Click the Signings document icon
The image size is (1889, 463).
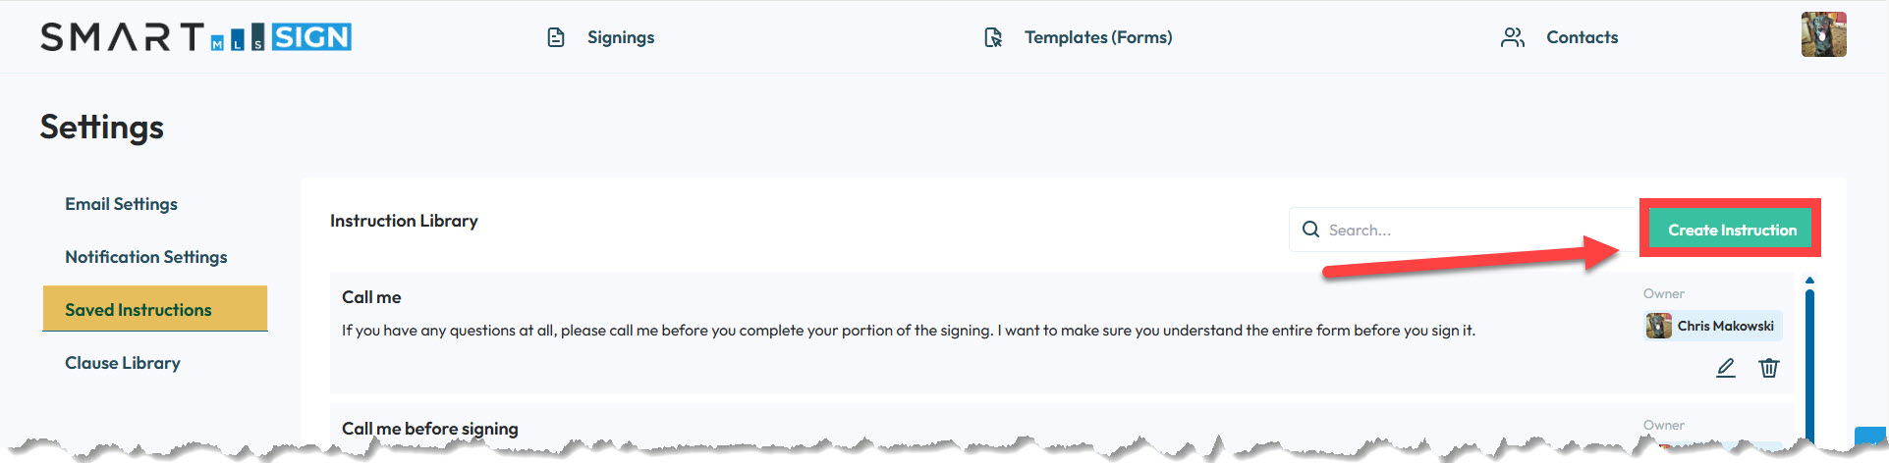click(556, 37)
